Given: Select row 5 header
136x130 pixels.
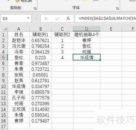Looking at the screenshot, I should click(4, 58).
